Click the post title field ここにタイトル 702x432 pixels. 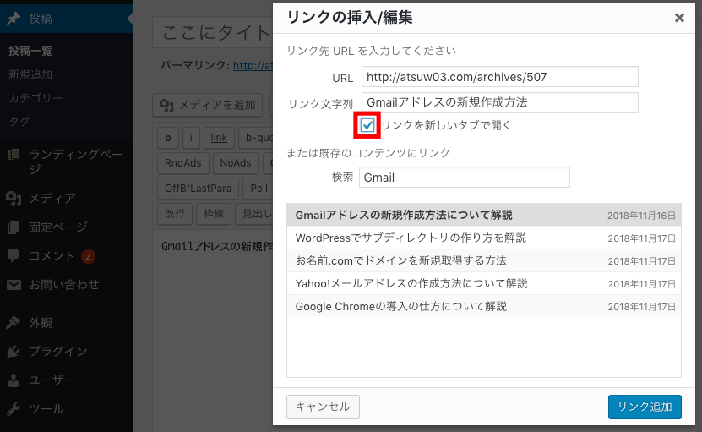[213, 32]
